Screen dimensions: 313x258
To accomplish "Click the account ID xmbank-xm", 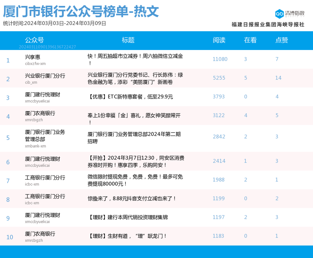I will pos(35,146).
